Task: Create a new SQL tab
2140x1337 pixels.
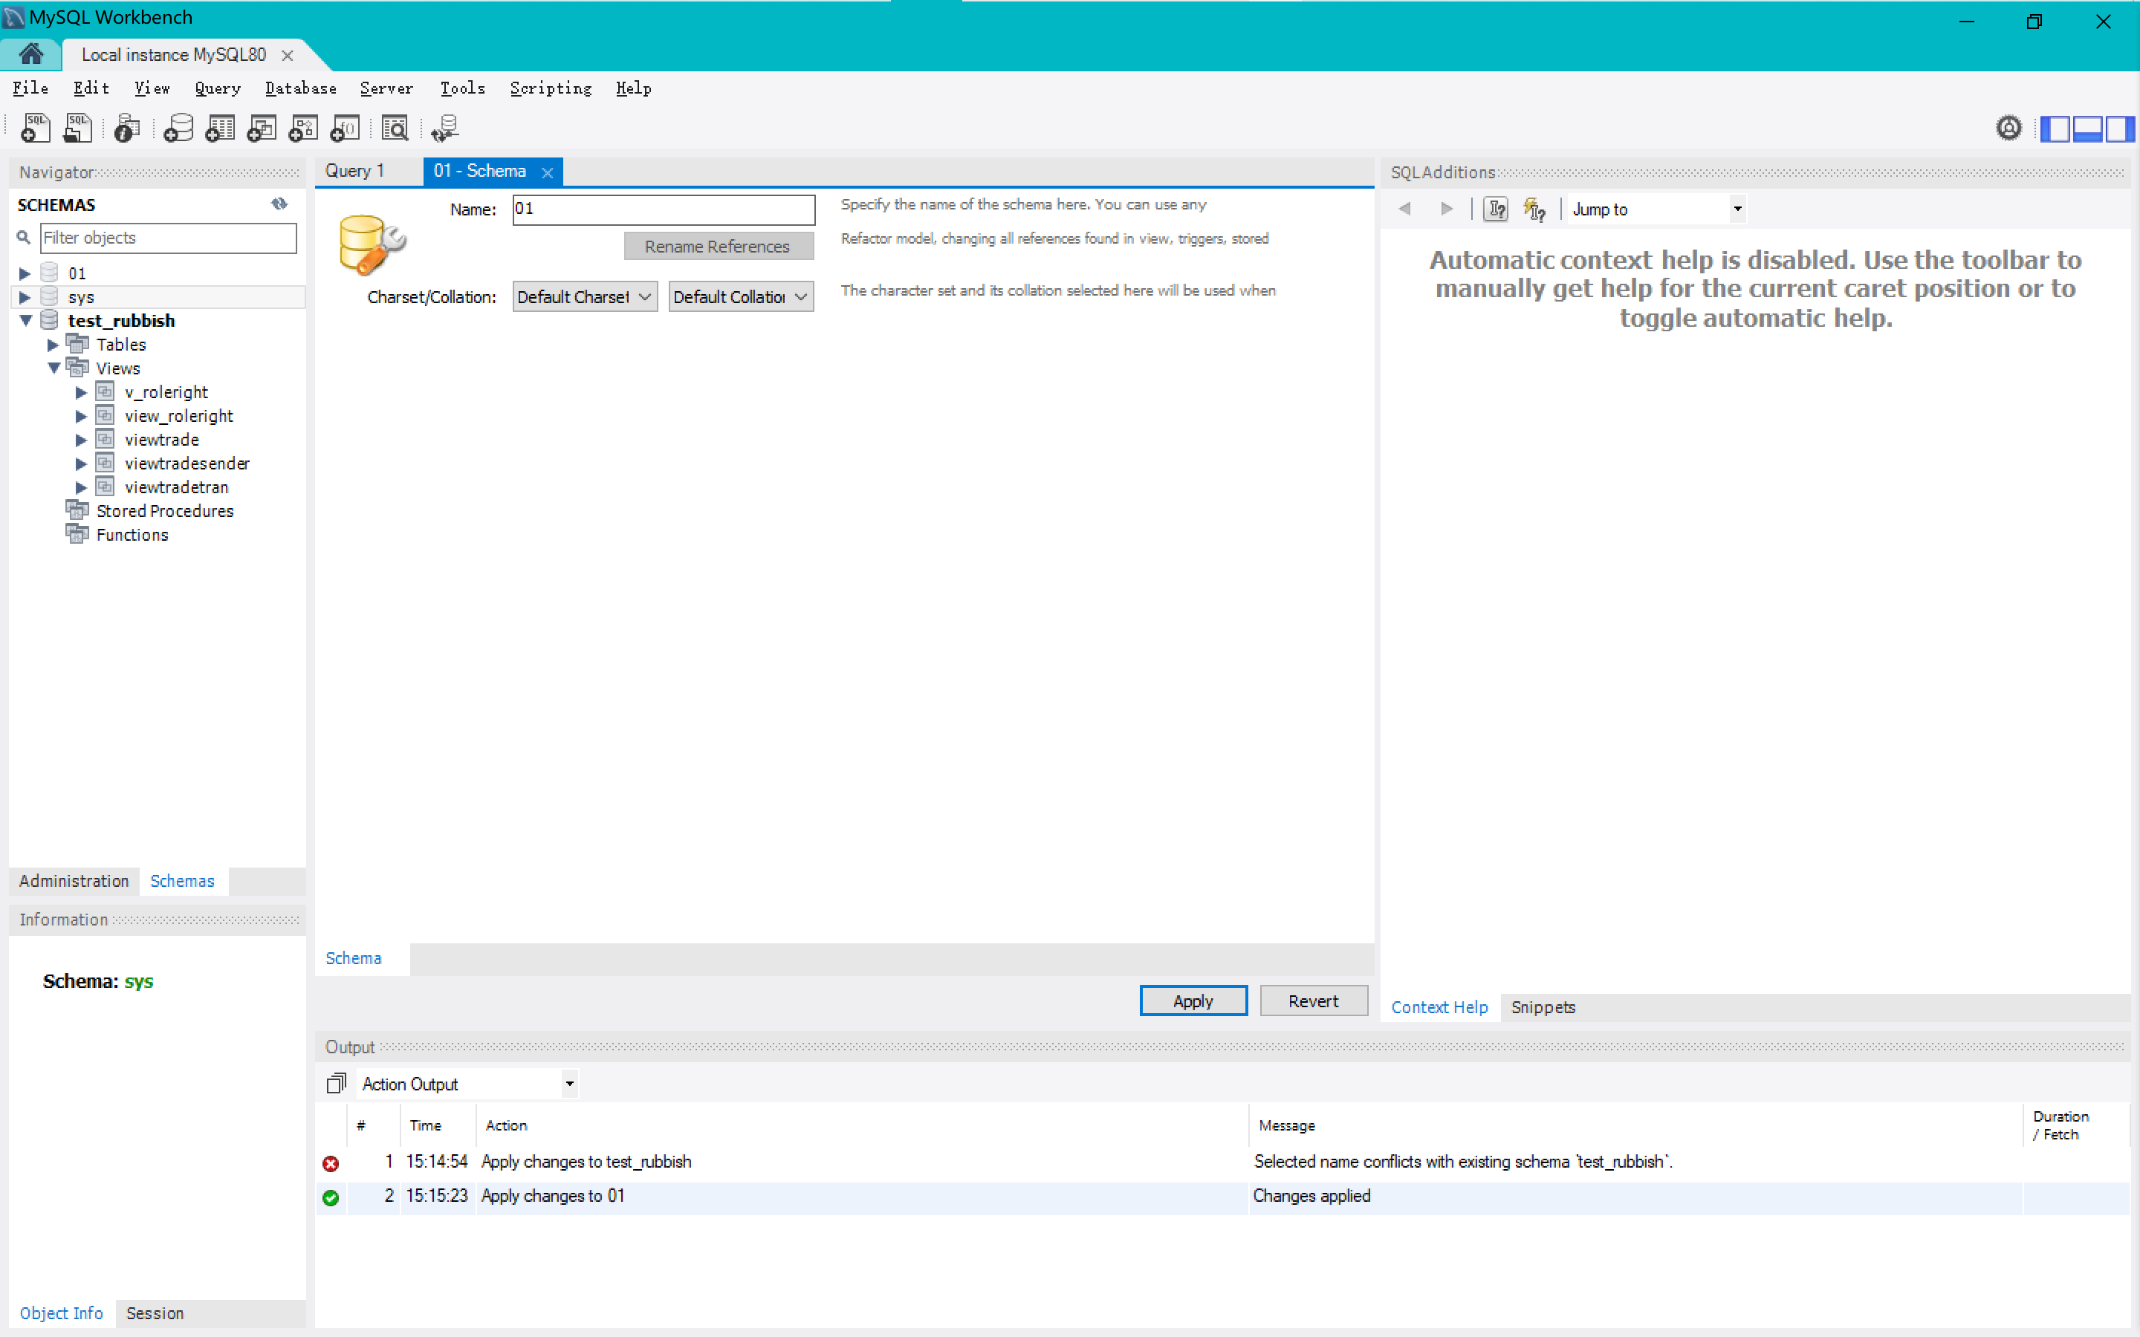Action: pyautogui.click(x=36, y=129)
